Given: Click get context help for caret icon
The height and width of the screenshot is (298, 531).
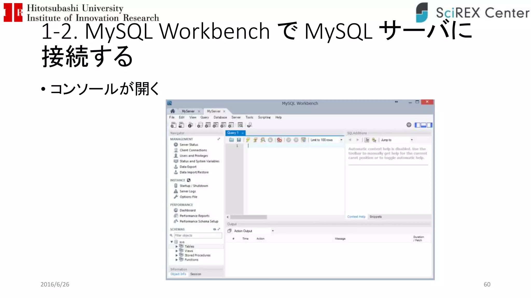Looking at the screenshot, I should coord(367,140).
